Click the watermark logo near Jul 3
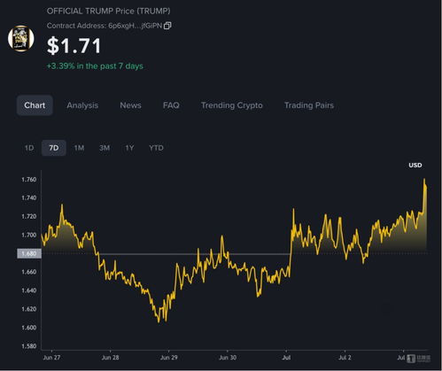442x371 pixels. [x=418, y=359]
